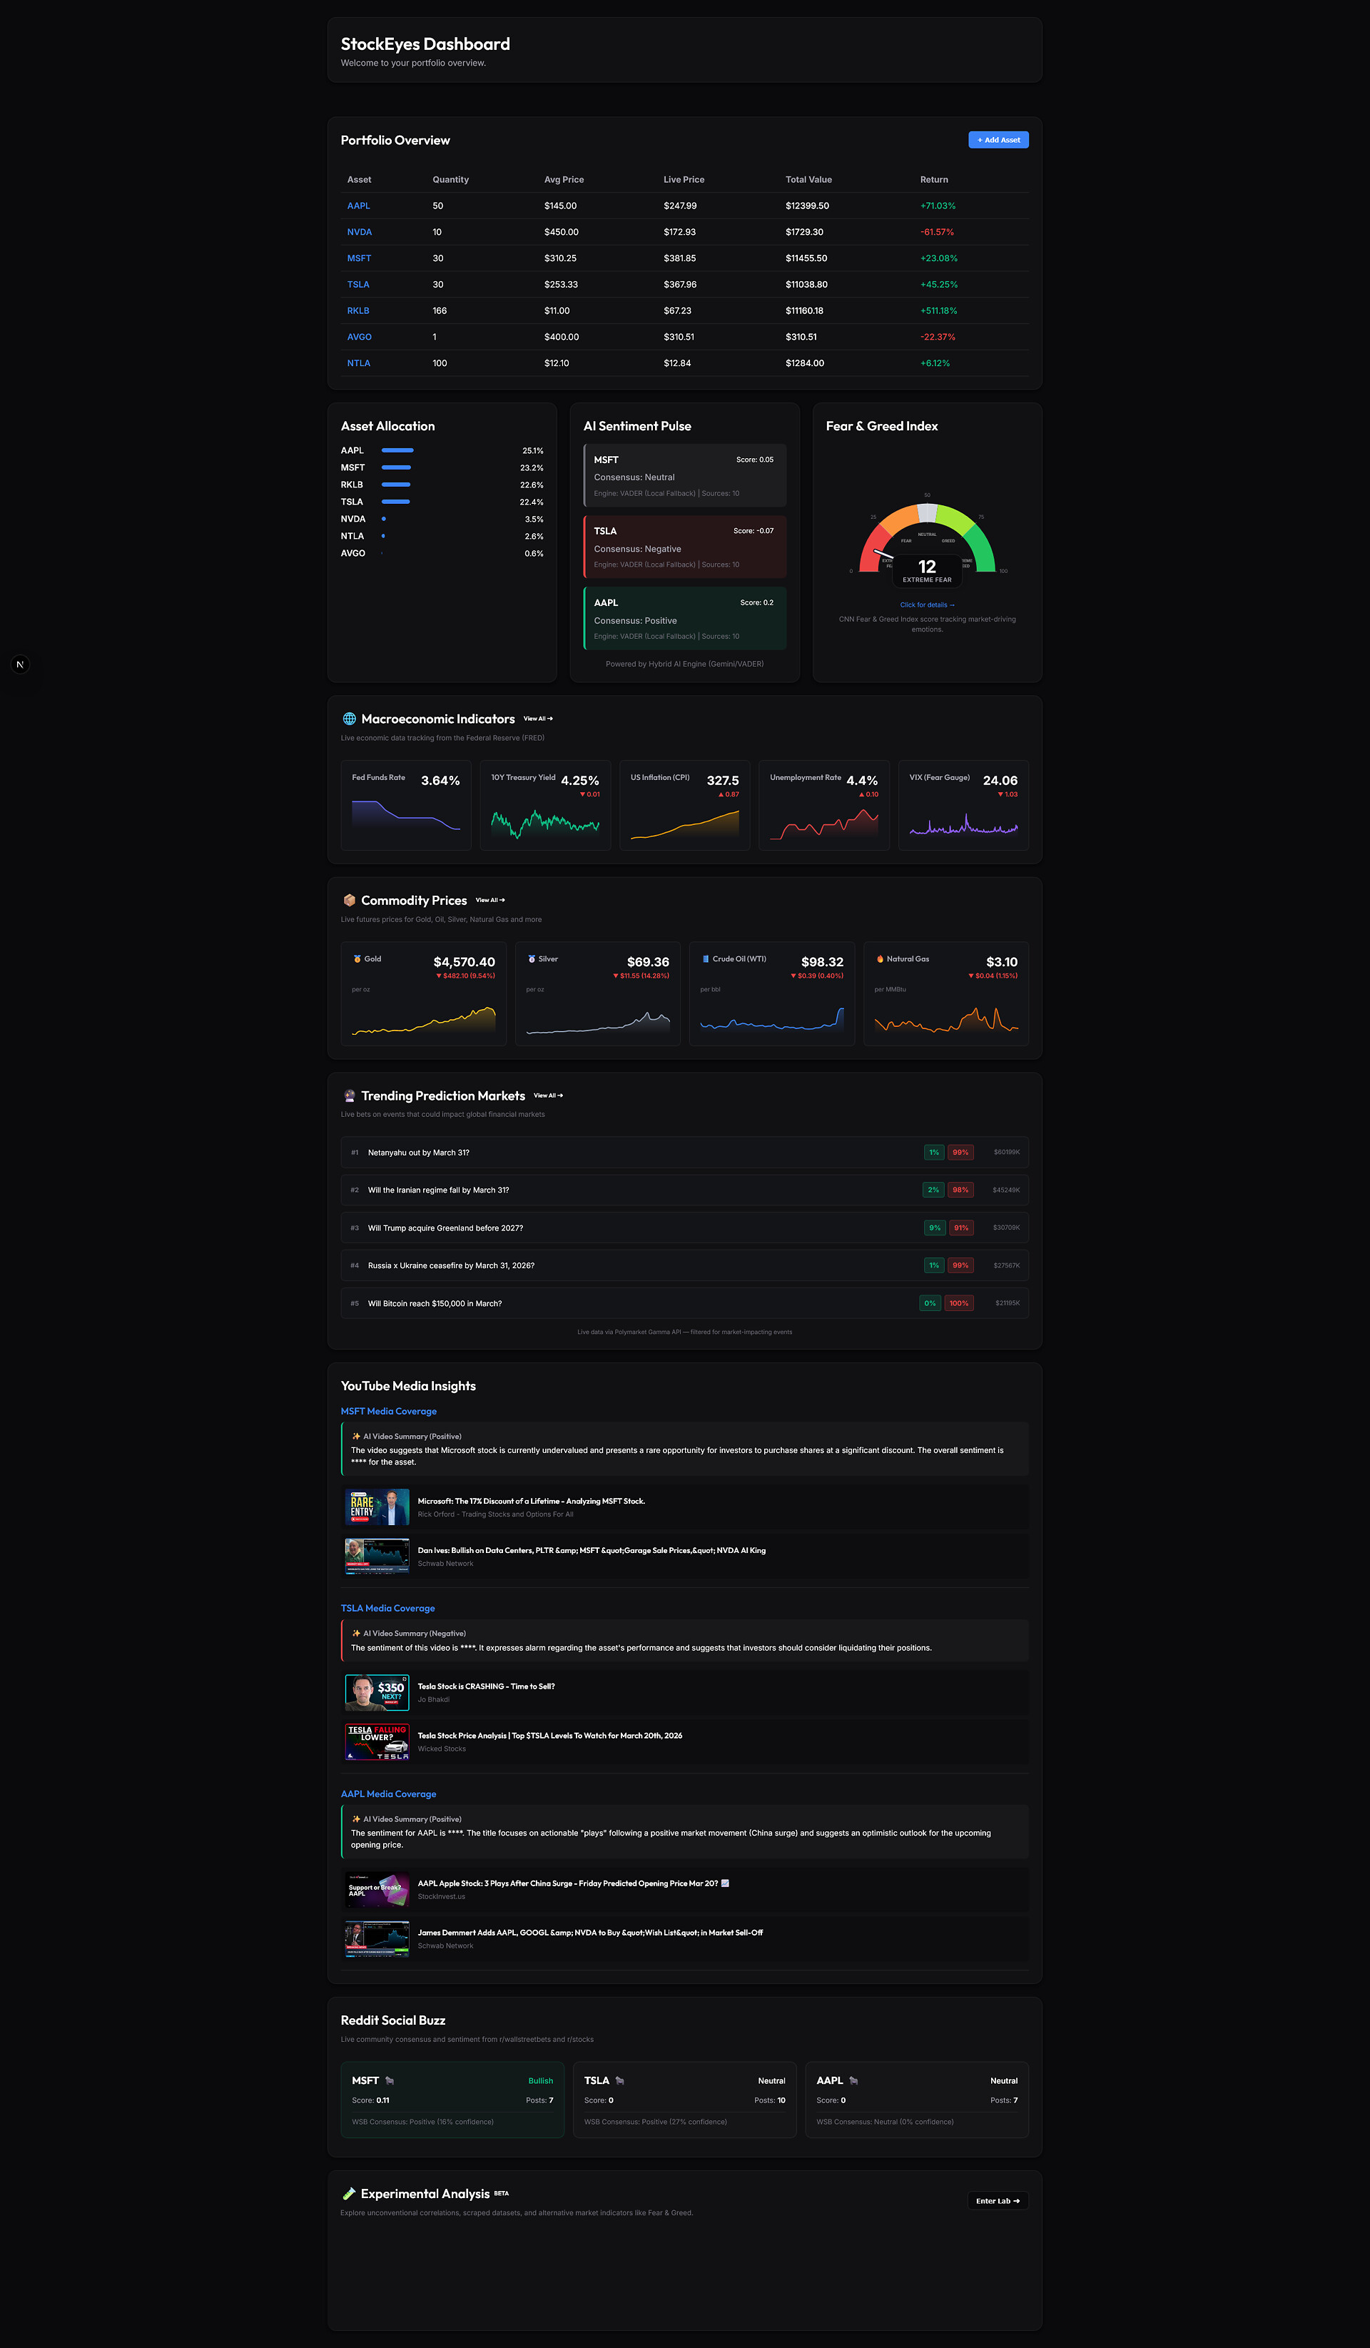Open View All for Trending Prediction Markets
The width and height of the screenshot is (1370, 2348).
click(547, 1095)
